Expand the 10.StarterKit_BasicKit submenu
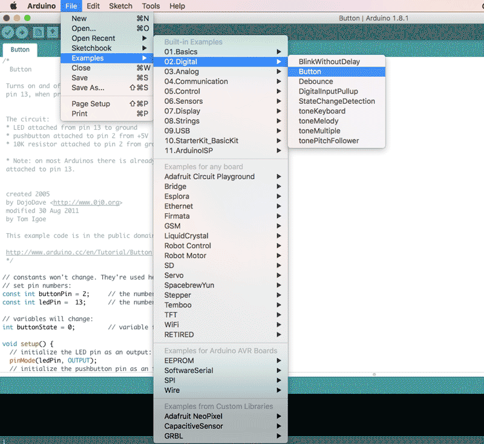 [x=221, y=141]
